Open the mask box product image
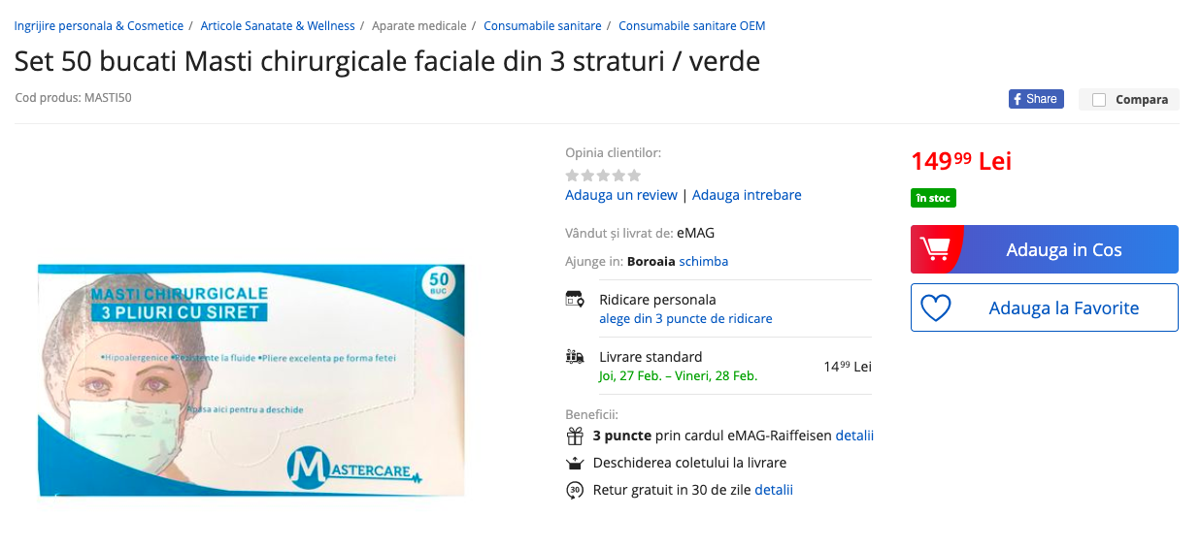Screen dimensions: 1201x549 coord(251,380)
